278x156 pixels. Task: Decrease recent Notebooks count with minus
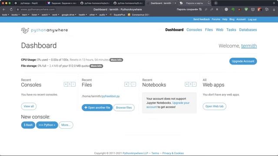(x=194, y=84)
